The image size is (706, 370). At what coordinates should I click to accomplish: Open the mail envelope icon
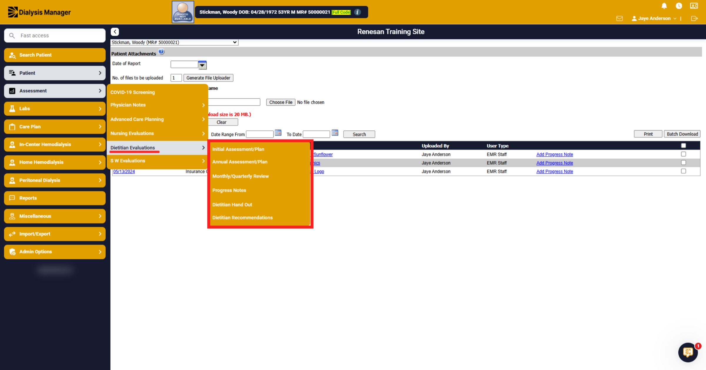coord(619,18)
